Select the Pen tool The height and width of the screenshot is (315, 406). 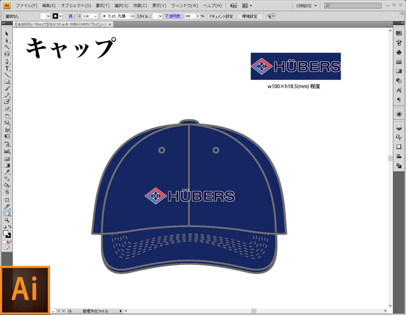[x=7, y=61]
